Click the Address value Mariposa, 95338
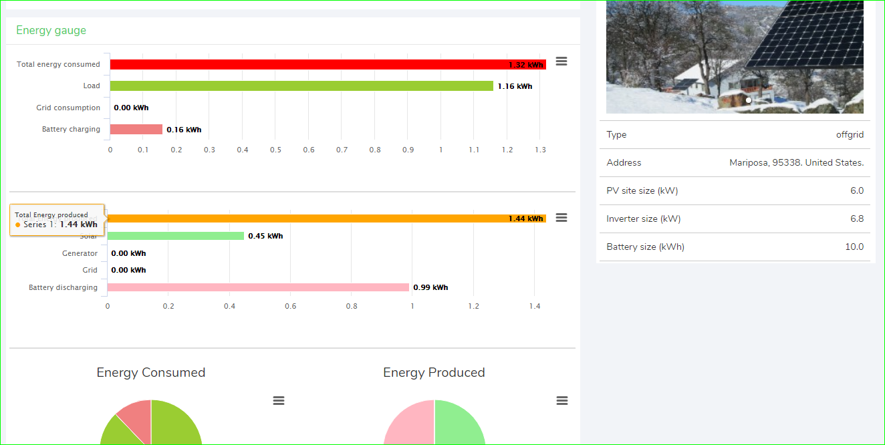This screenshot has height=445, width=885. pos(796,162)
